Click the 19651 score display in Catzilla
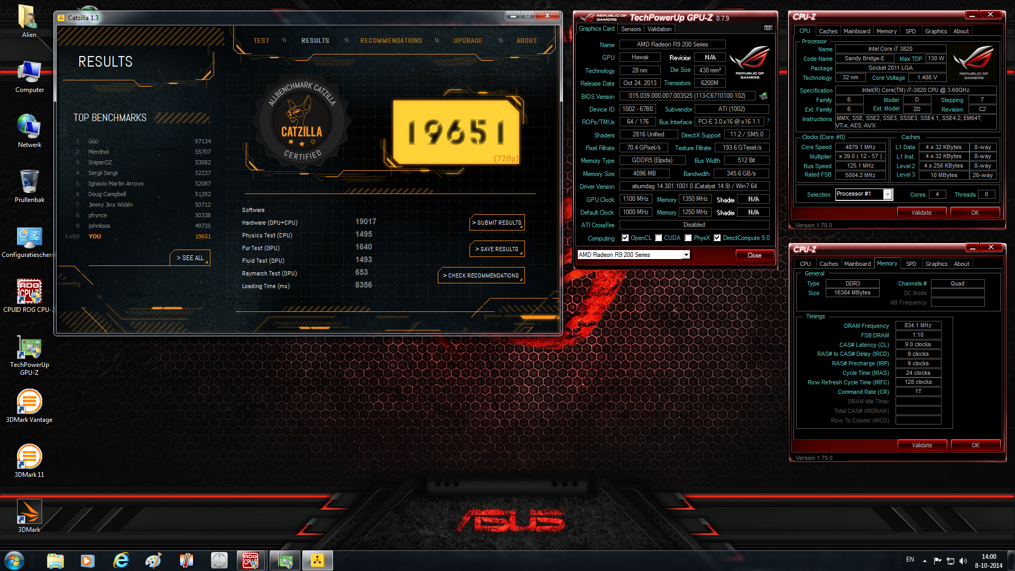 pyautogui.click(x=456, y=132)
